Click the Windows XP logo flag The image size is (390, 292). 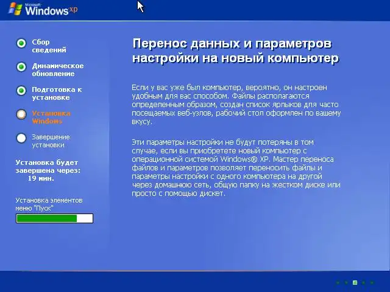pos(15,9)
